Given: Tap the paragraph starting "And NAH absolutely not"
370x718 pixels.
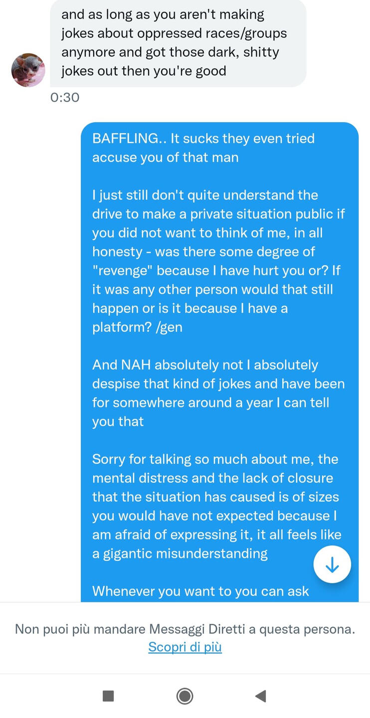Looking at the screenshot, I should click(218, 393).
